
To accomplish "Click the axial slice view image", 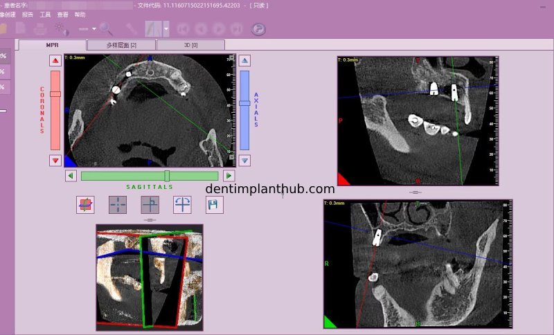I will click(x=150, y=111).
